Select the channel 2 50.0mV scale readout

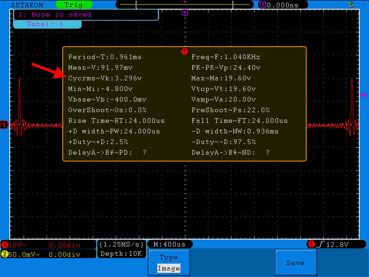coord(24,254)
